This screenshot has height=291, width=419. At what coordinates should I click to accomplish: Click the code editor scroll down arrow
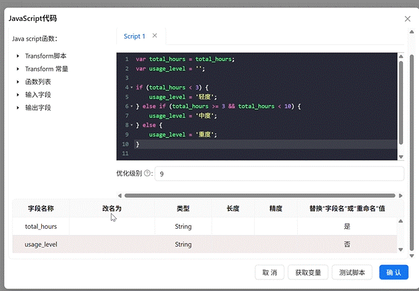point(401,157)
